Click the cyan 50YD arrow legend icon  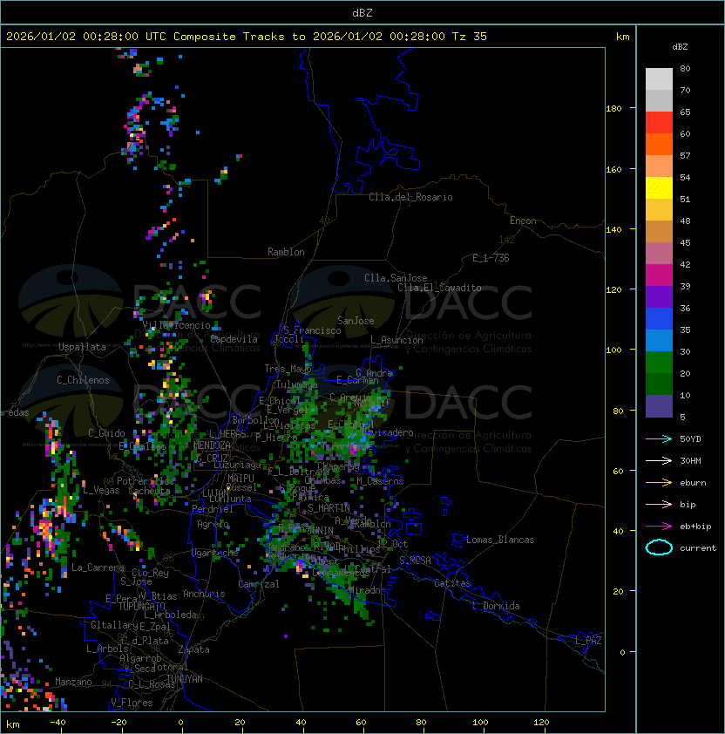click(x=659, y=438)
